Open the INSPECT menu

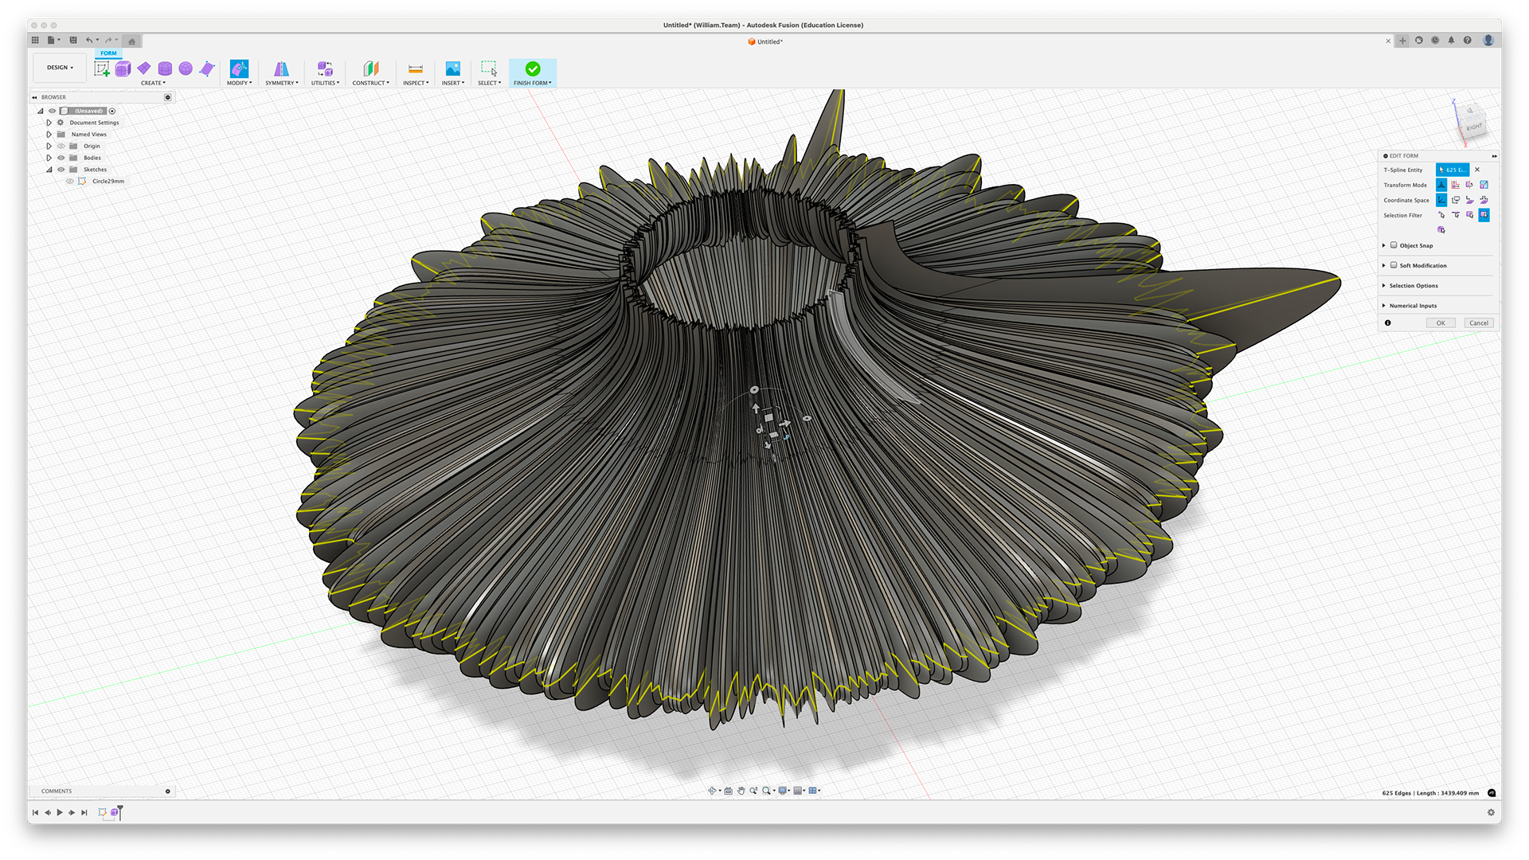[x=416, y=83]
